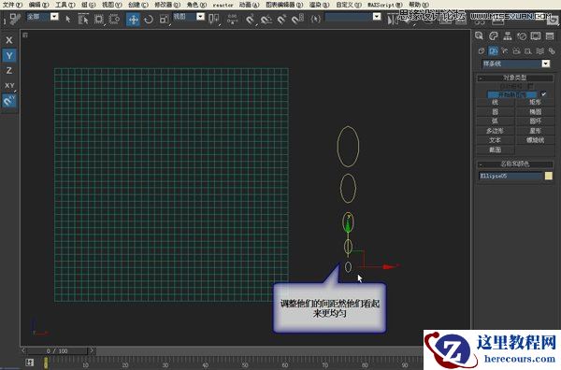
Task: Click the schematic link icon at toolbar start
Action: pos(15,19)
